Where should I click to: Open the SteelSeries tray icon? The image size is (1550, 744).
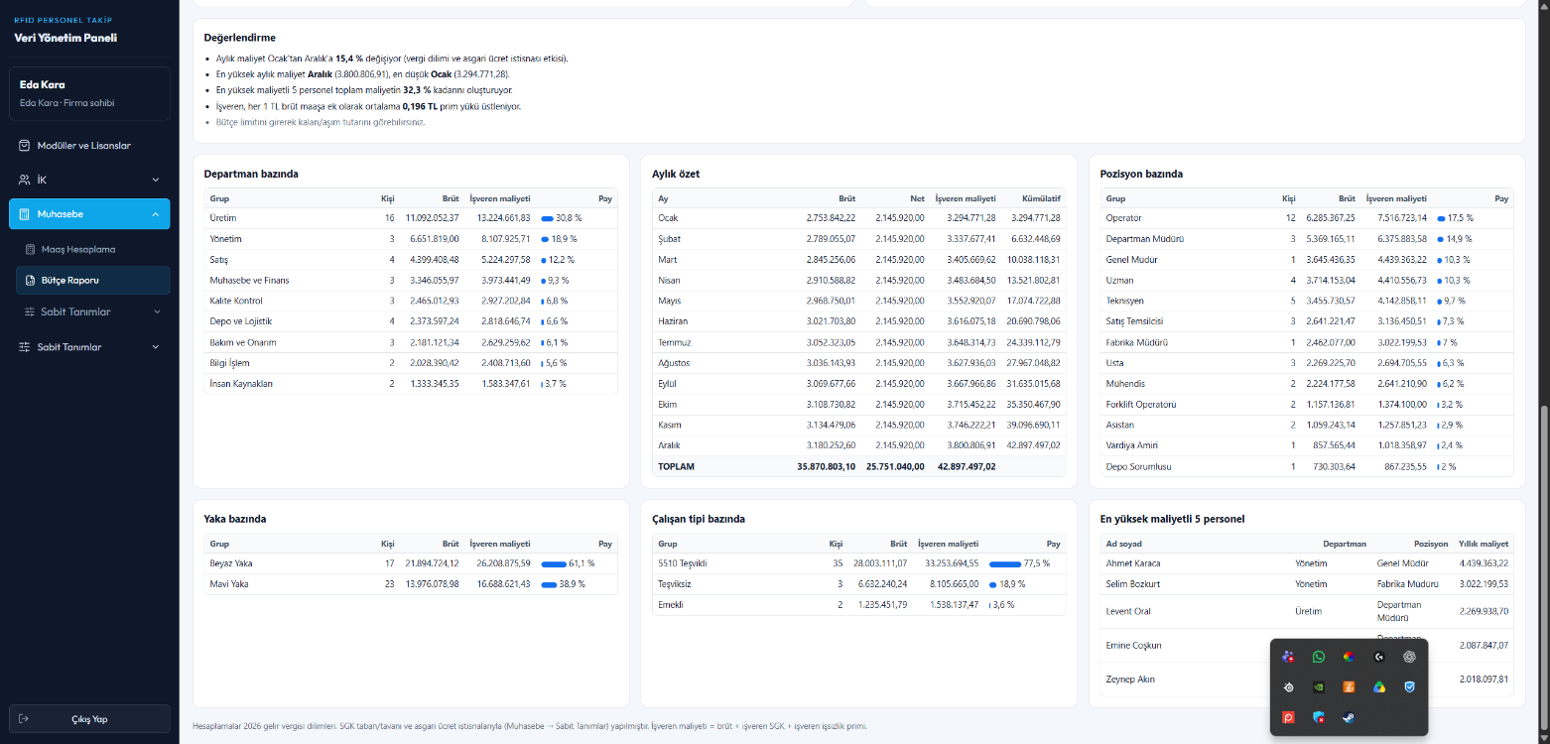tap(1288, 686)
